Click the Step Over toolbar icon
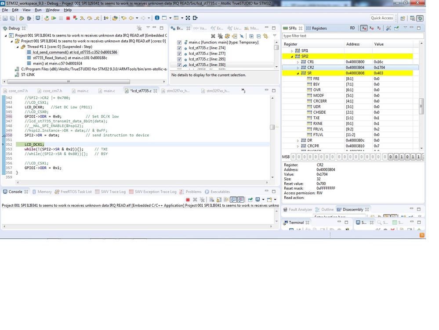The width and height of the screenshot is (439, 330). click(90, 18)
